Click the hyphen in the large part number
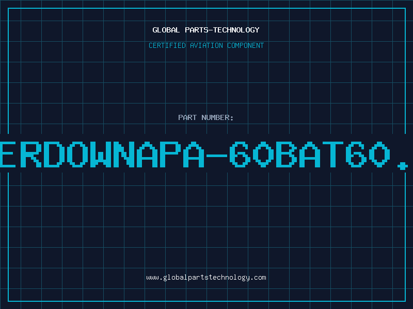Image resolution: width=413 pixels, height=309 pixels. tap(217, 156)
